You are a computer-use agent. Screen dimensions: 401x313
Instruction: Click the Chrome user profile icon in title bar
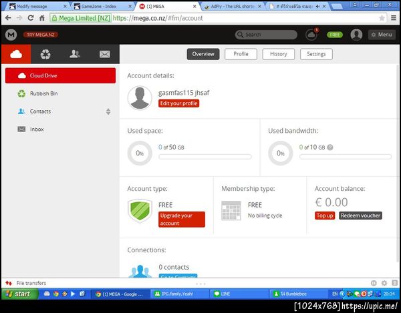coord(356,5)
